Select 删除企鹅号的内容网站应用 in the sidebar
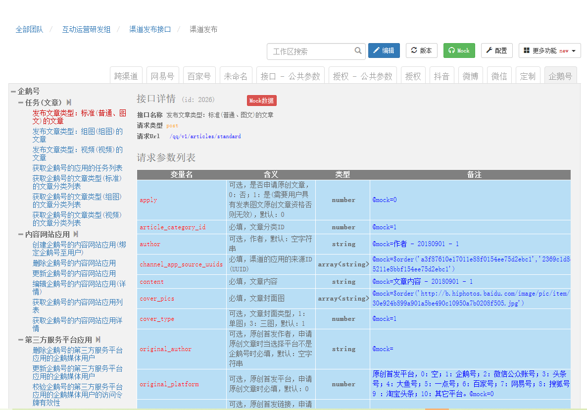The width and height of the screenshot is (587, 410). [74, 263]
